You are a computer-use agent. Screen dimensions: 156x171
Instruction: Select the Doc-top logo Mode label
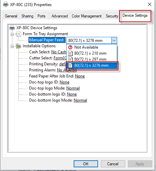(47, 88)
